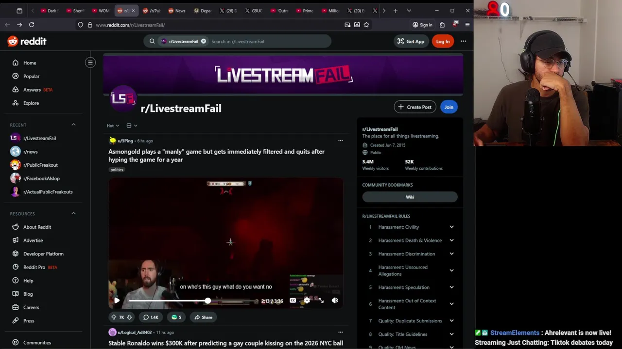The image size is (622, 349).
Task: Sign in to Firefox account
Action: (x=422, y=25)
